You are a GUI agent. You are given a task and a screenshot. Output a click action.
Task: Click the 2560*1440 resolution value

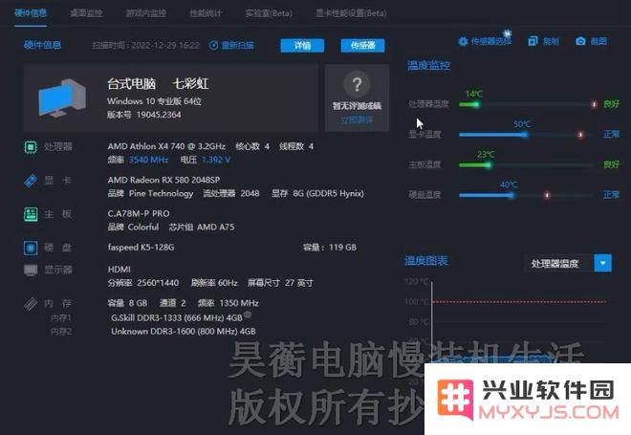pyautogui.click(x=158, y=283)
